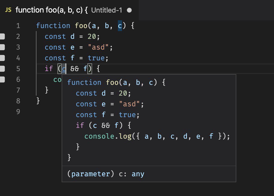
Task: Click highlighted parameter 'c' on editor line 1
Action: 120,26
